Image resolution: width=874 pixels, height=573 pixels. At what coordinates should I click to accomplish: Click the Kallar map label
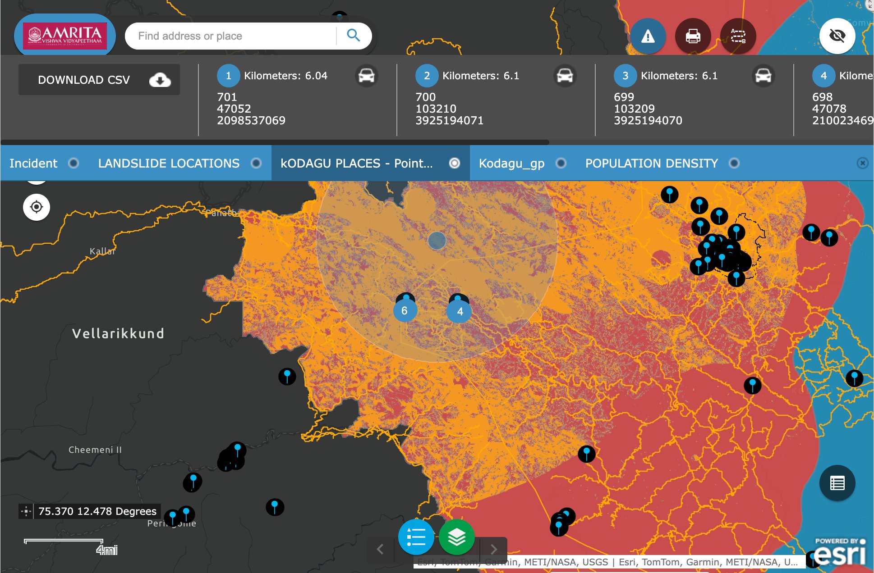click(x=102, y=251)
